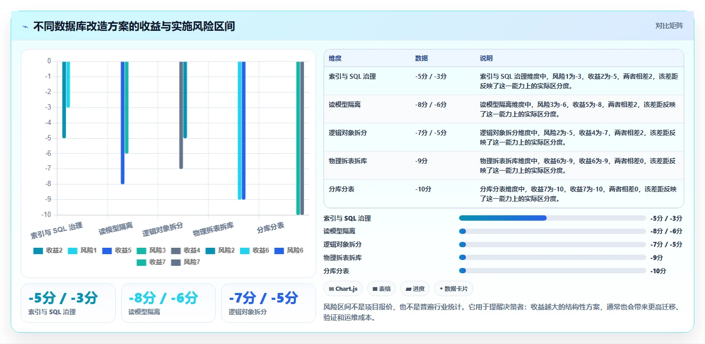The image size is (705, 344).
Task: Click description starting 读模型隔离维度中
Action: click(579, 110)
